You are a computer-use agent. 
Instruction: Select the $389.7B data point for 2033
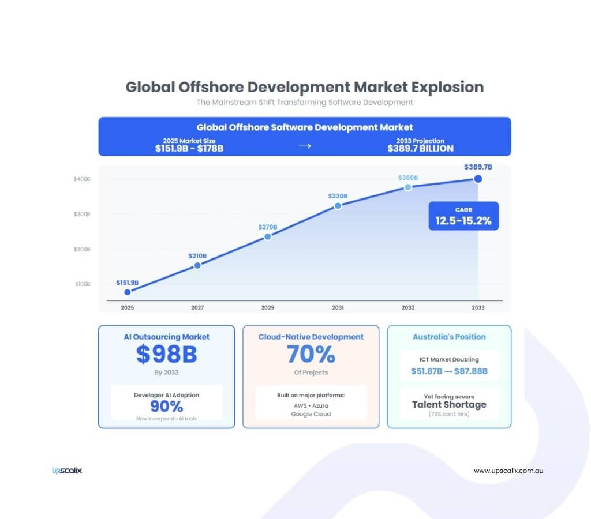[x=478, y=179]
